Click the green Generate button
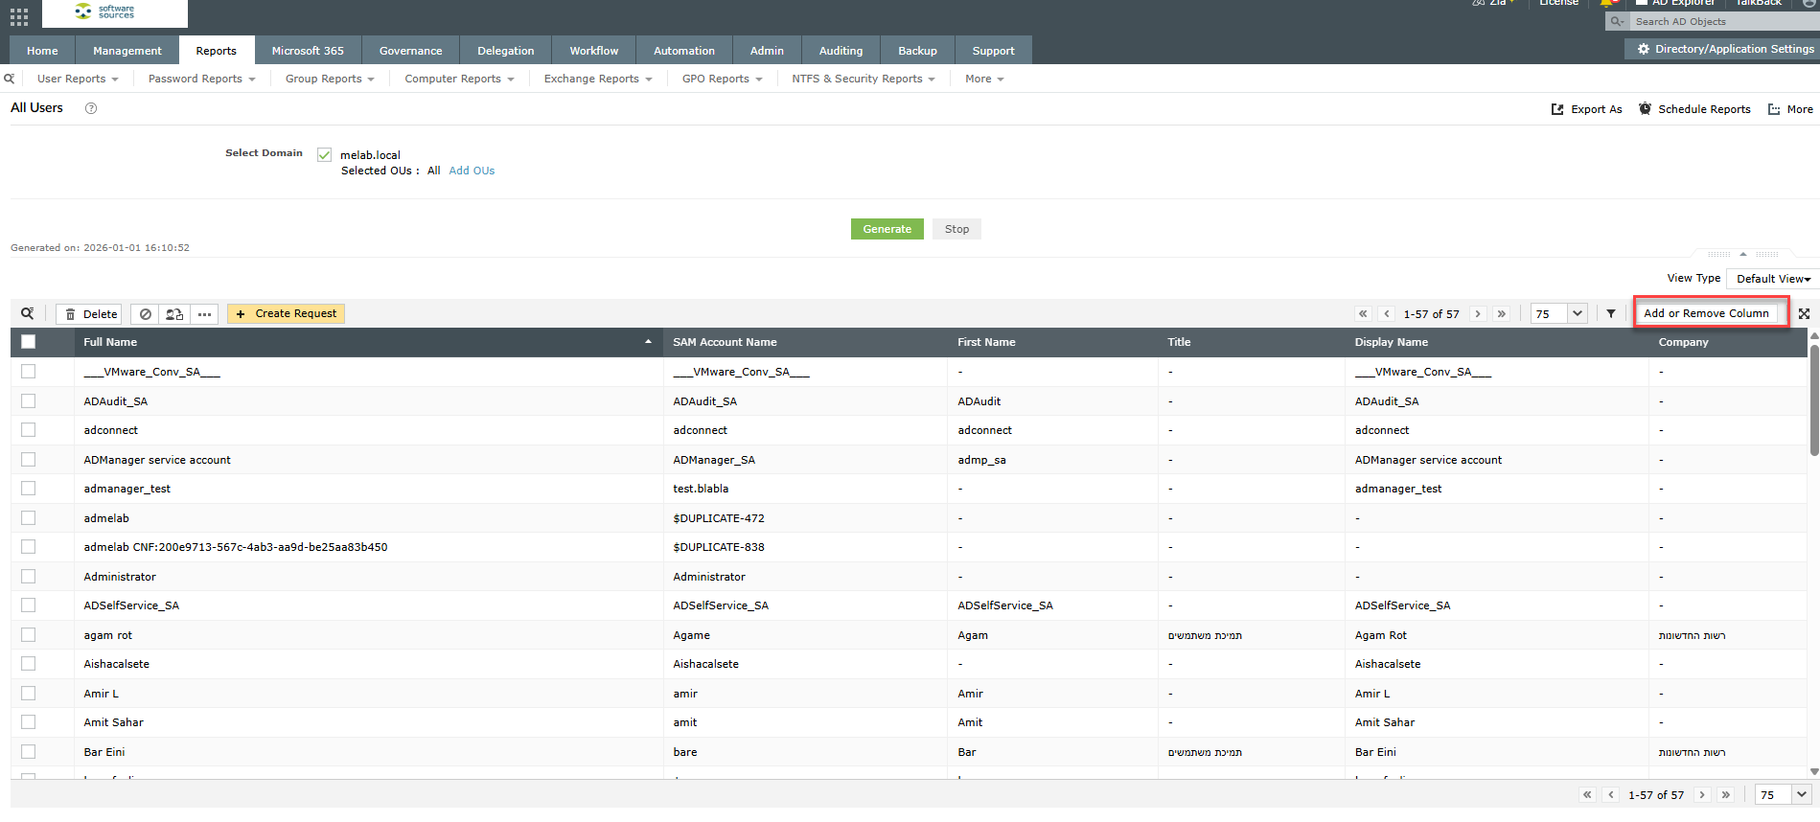1820x822 pixels. 887,229
